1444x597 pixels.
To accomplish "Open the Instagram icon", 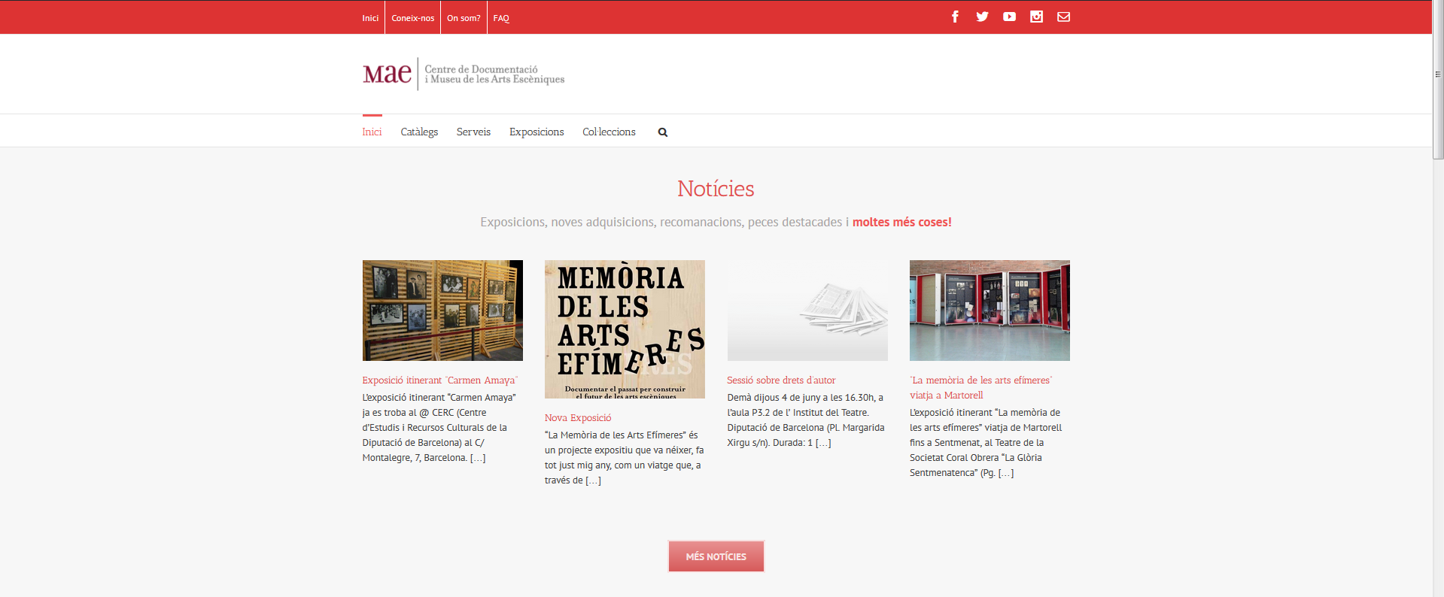I will tap(1036, 17).
